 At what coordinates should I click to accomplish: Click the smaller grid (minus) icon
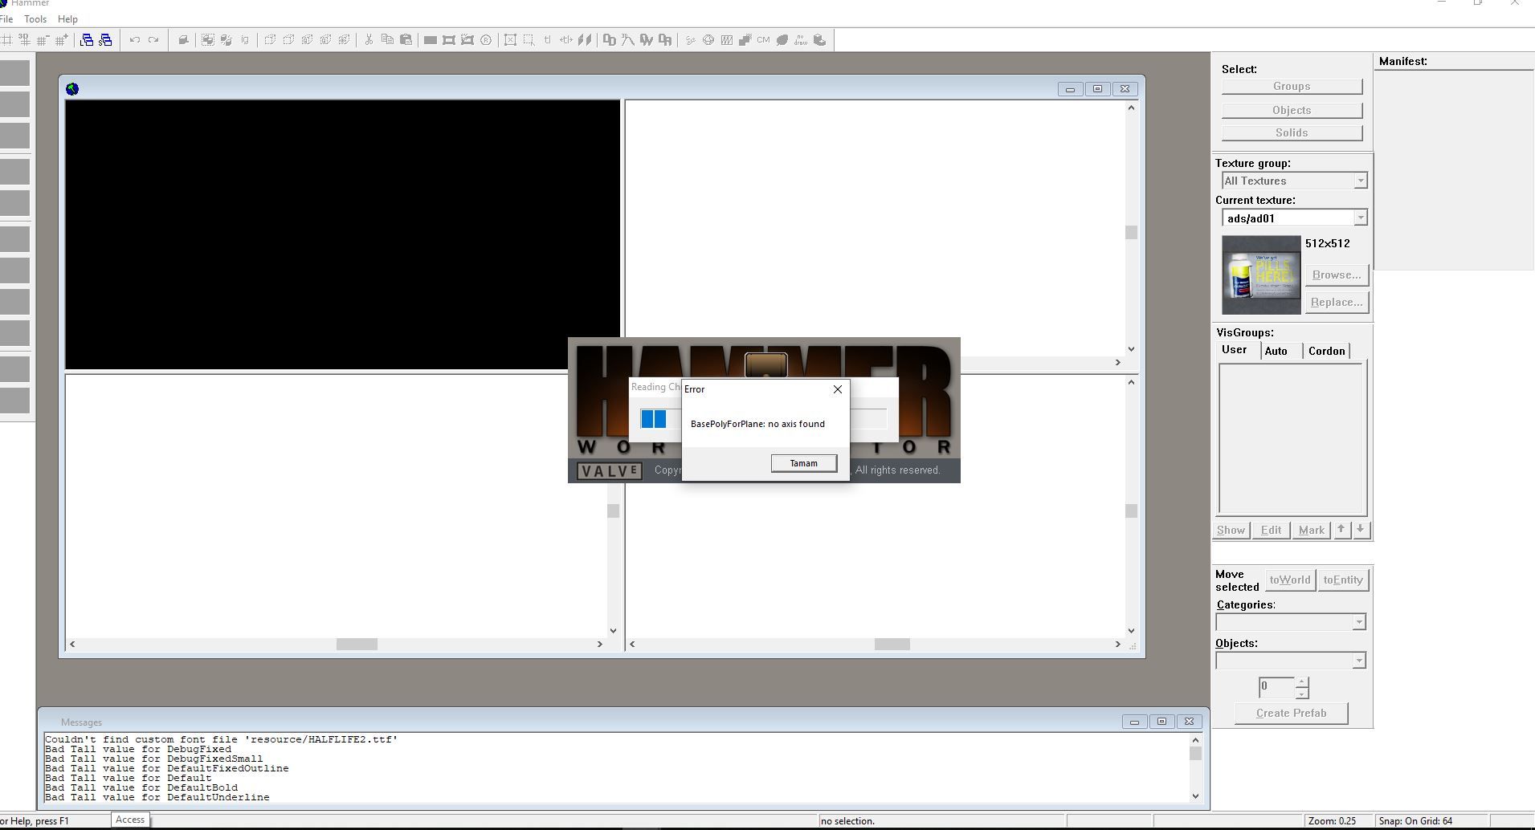coord(43,40)
